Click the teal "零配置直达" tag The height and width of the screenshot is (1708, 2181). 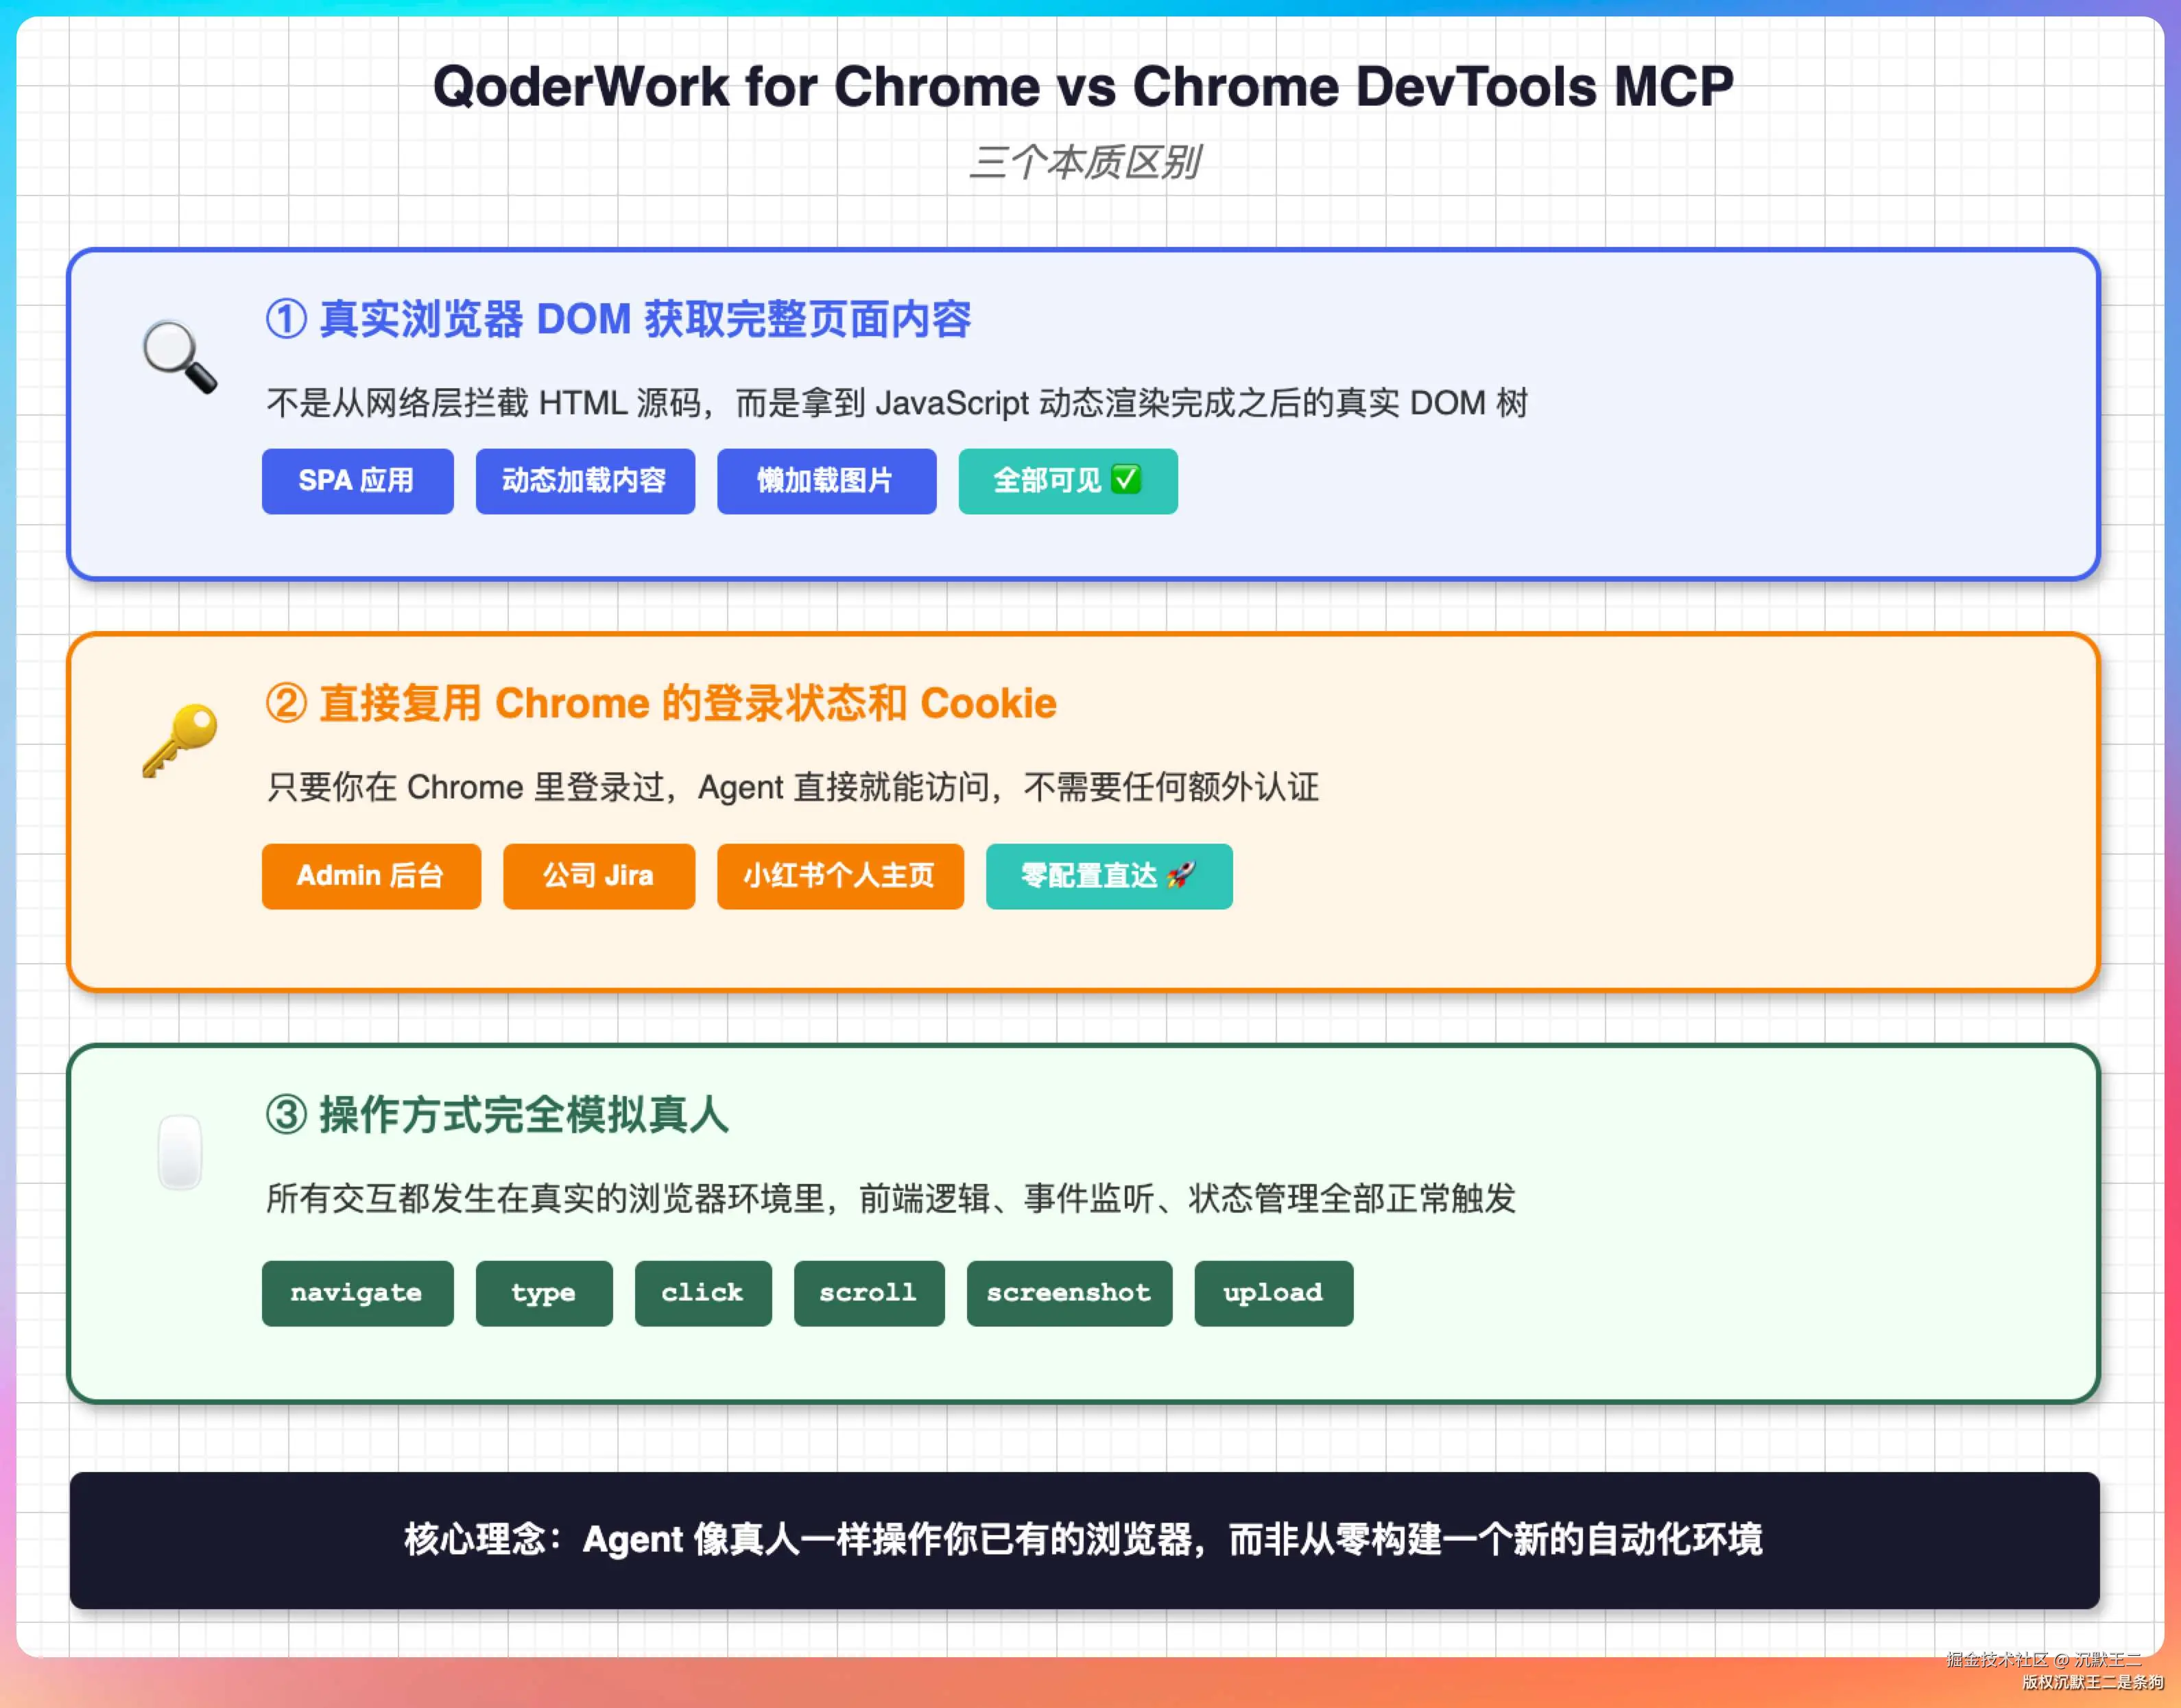tap(1109, 876)
